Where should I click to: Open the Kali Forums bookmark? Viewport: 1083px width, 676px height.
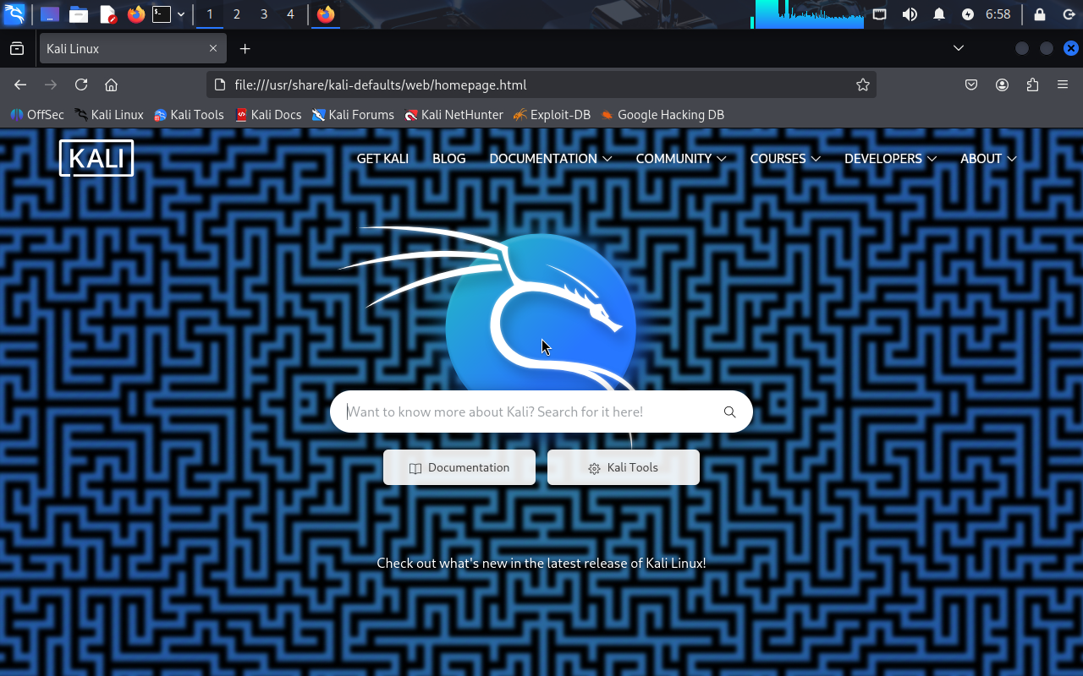(353, 115)
